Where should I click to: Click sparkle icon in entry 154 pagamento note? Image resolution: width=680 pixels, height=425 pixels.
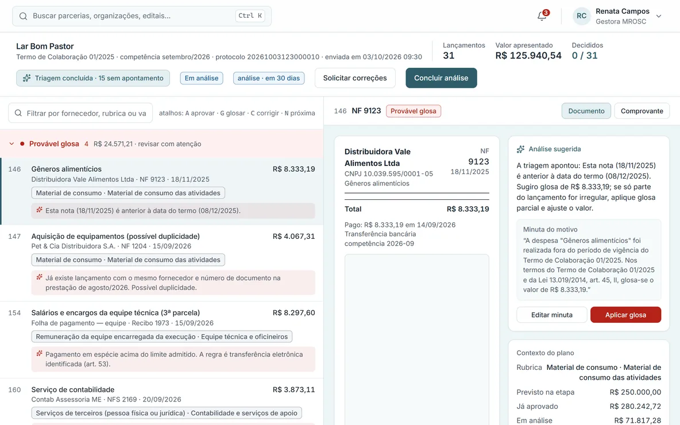[40, 353]
